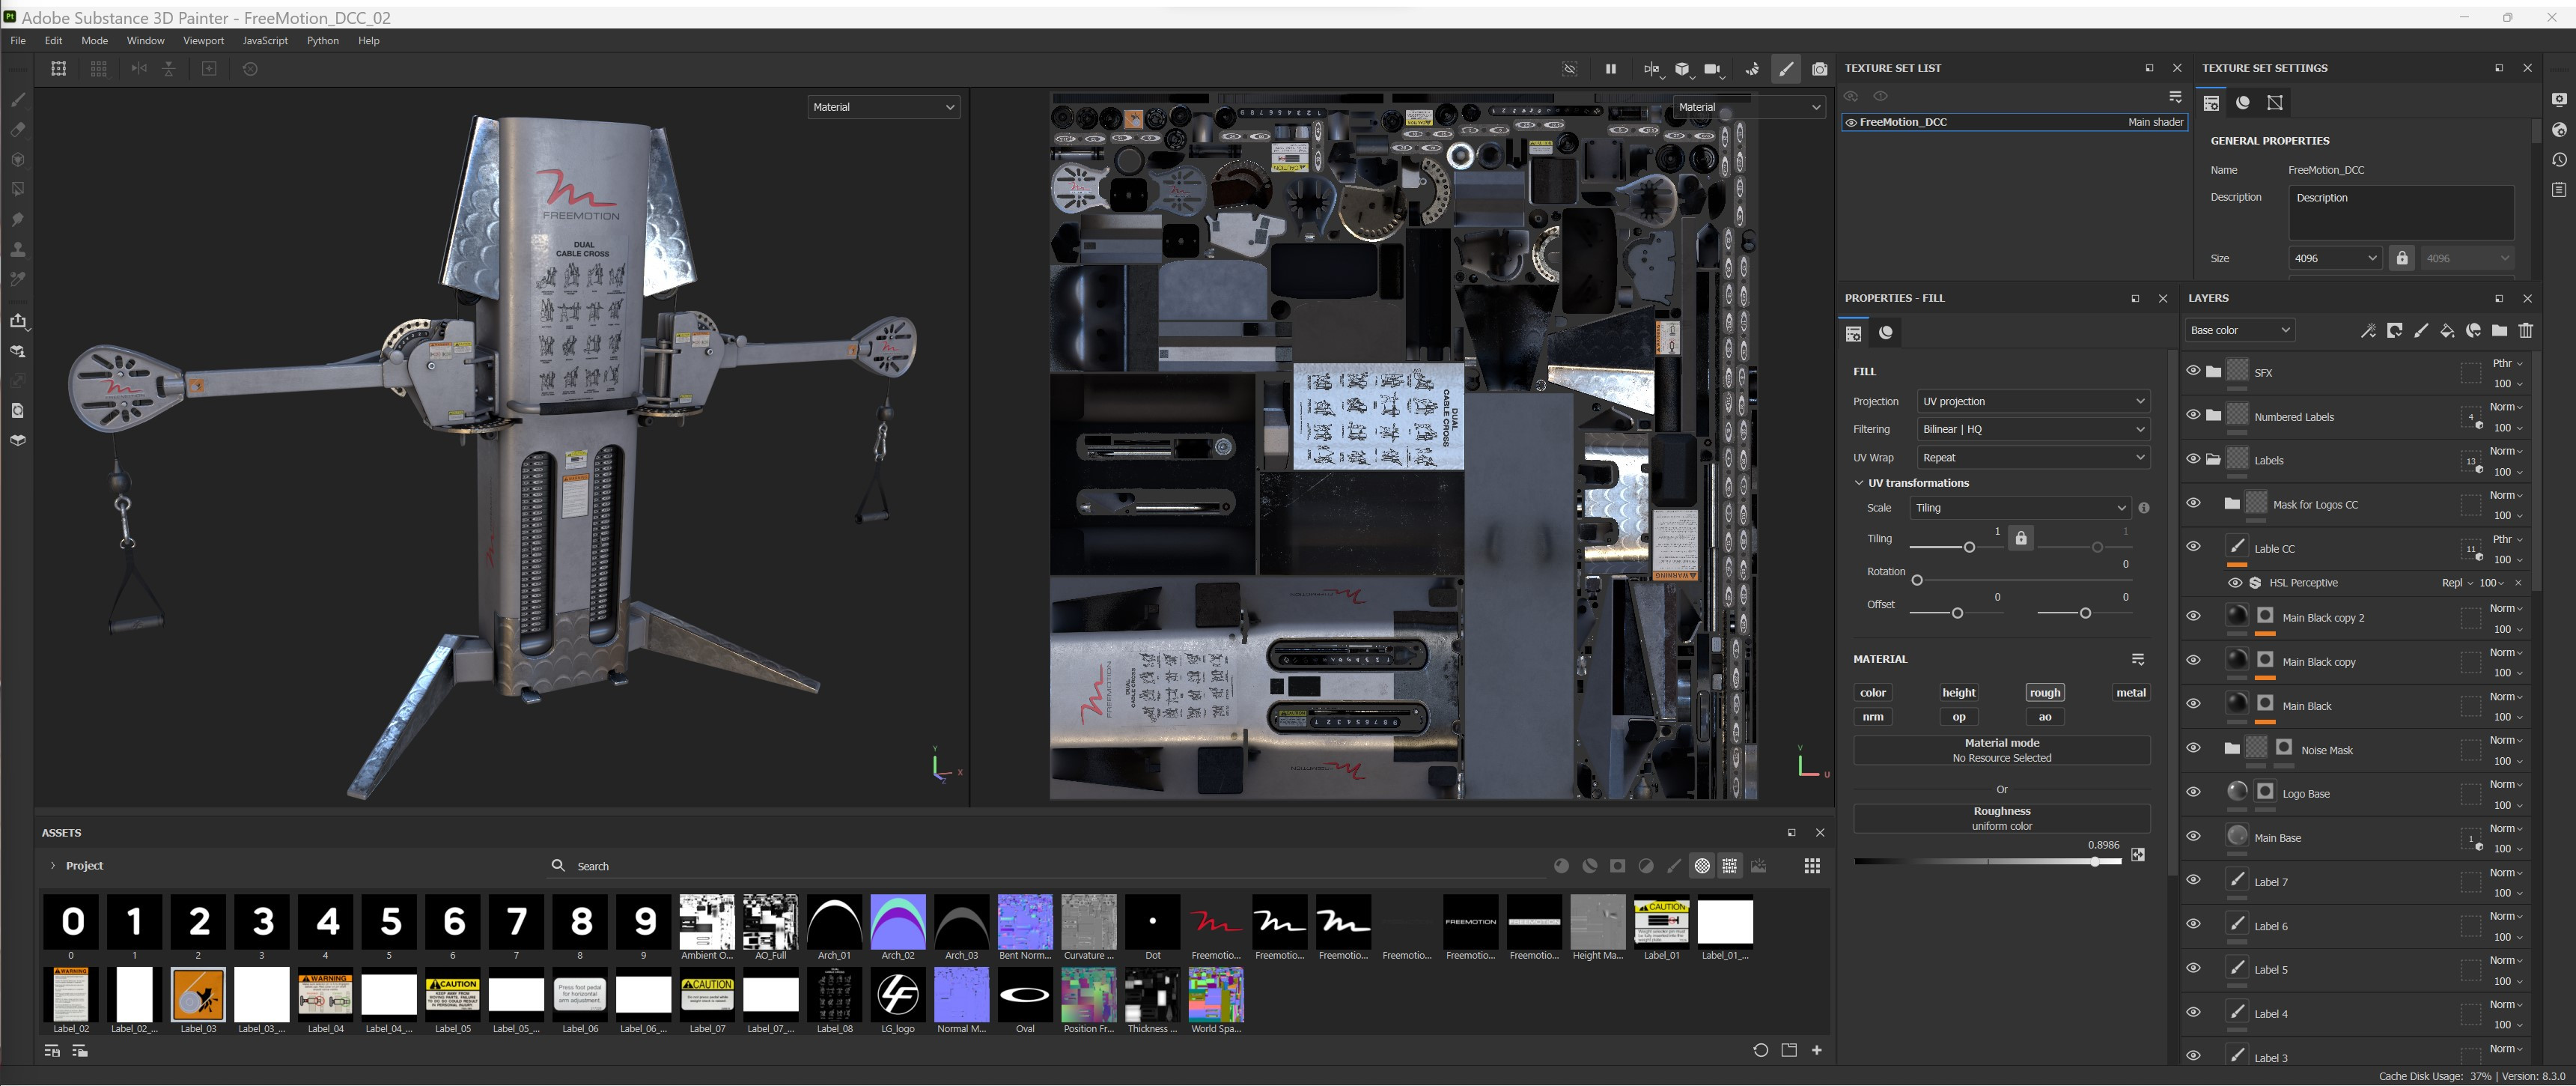Adjust the Roughness uniform color slider
The height and width of the screenshot is (1086, 2576).
(x=2094, y=862)
